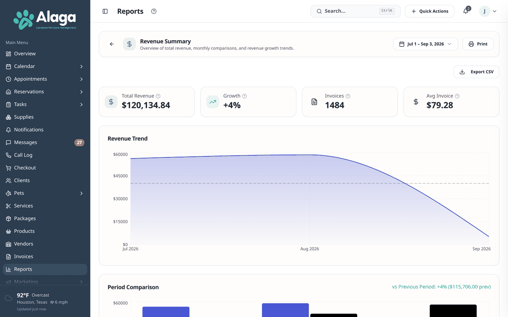Expand the Appointments submenu chevron
The width and height of the screenshot is (508, 317).
point(81,79)
